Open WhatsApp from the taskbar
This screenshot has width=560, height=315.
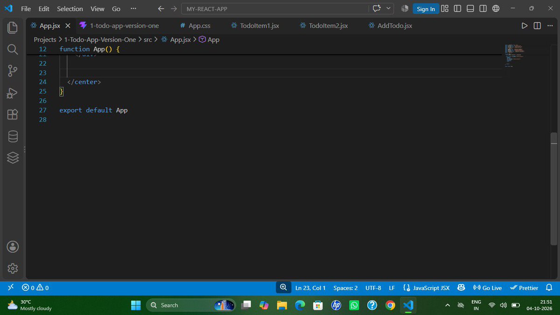click(x=354, y=305)
